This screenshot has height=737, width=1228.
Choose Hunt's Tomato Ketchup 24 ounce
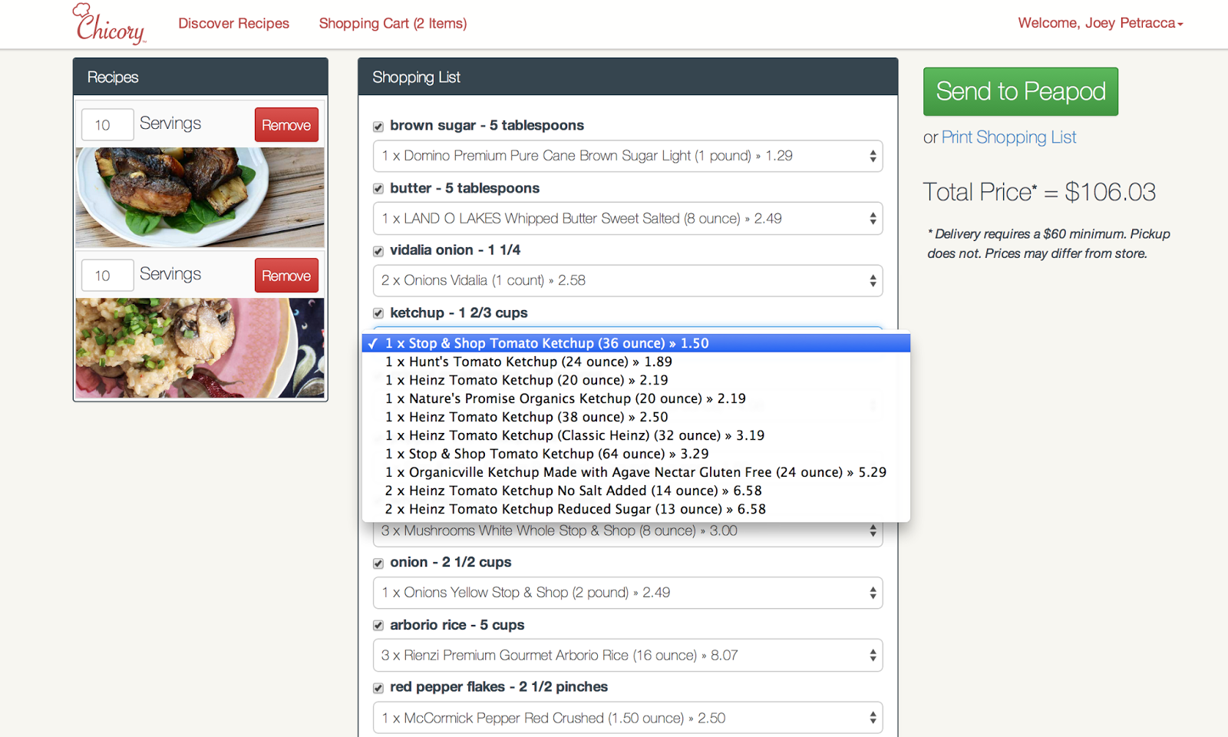pos(636,362)
